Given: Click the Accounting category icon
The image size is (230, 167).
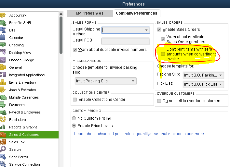Looking at the screenshot, I should (x=3, y=15).
